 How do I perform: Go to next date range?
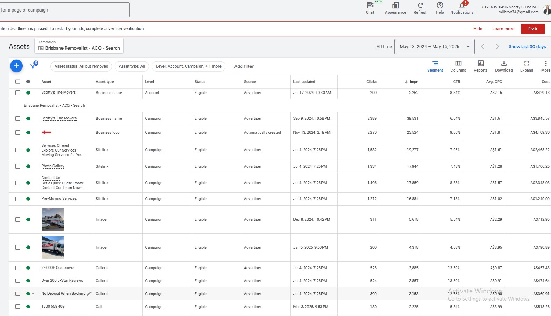497,47
